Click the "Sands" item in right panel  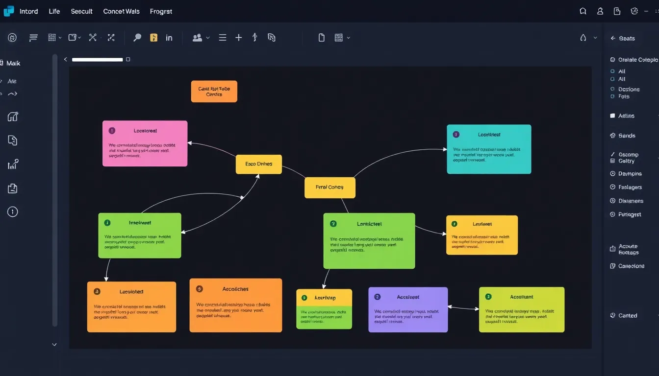coord(626,136)
